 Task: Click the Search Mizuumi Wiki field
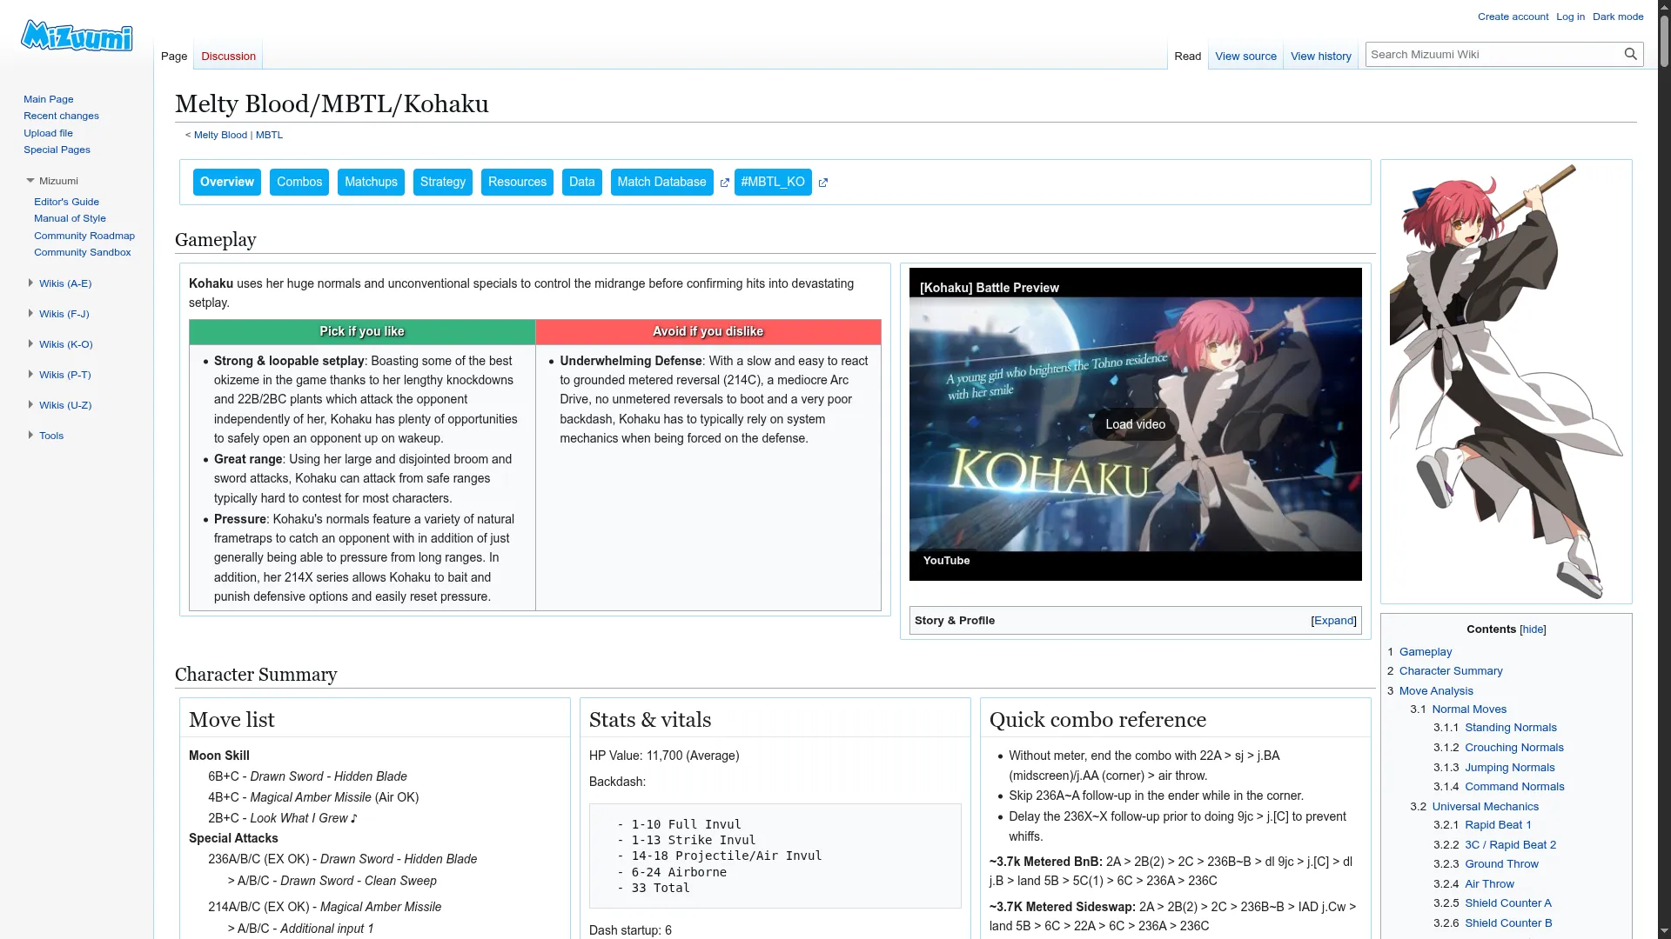coord(1491,55)
